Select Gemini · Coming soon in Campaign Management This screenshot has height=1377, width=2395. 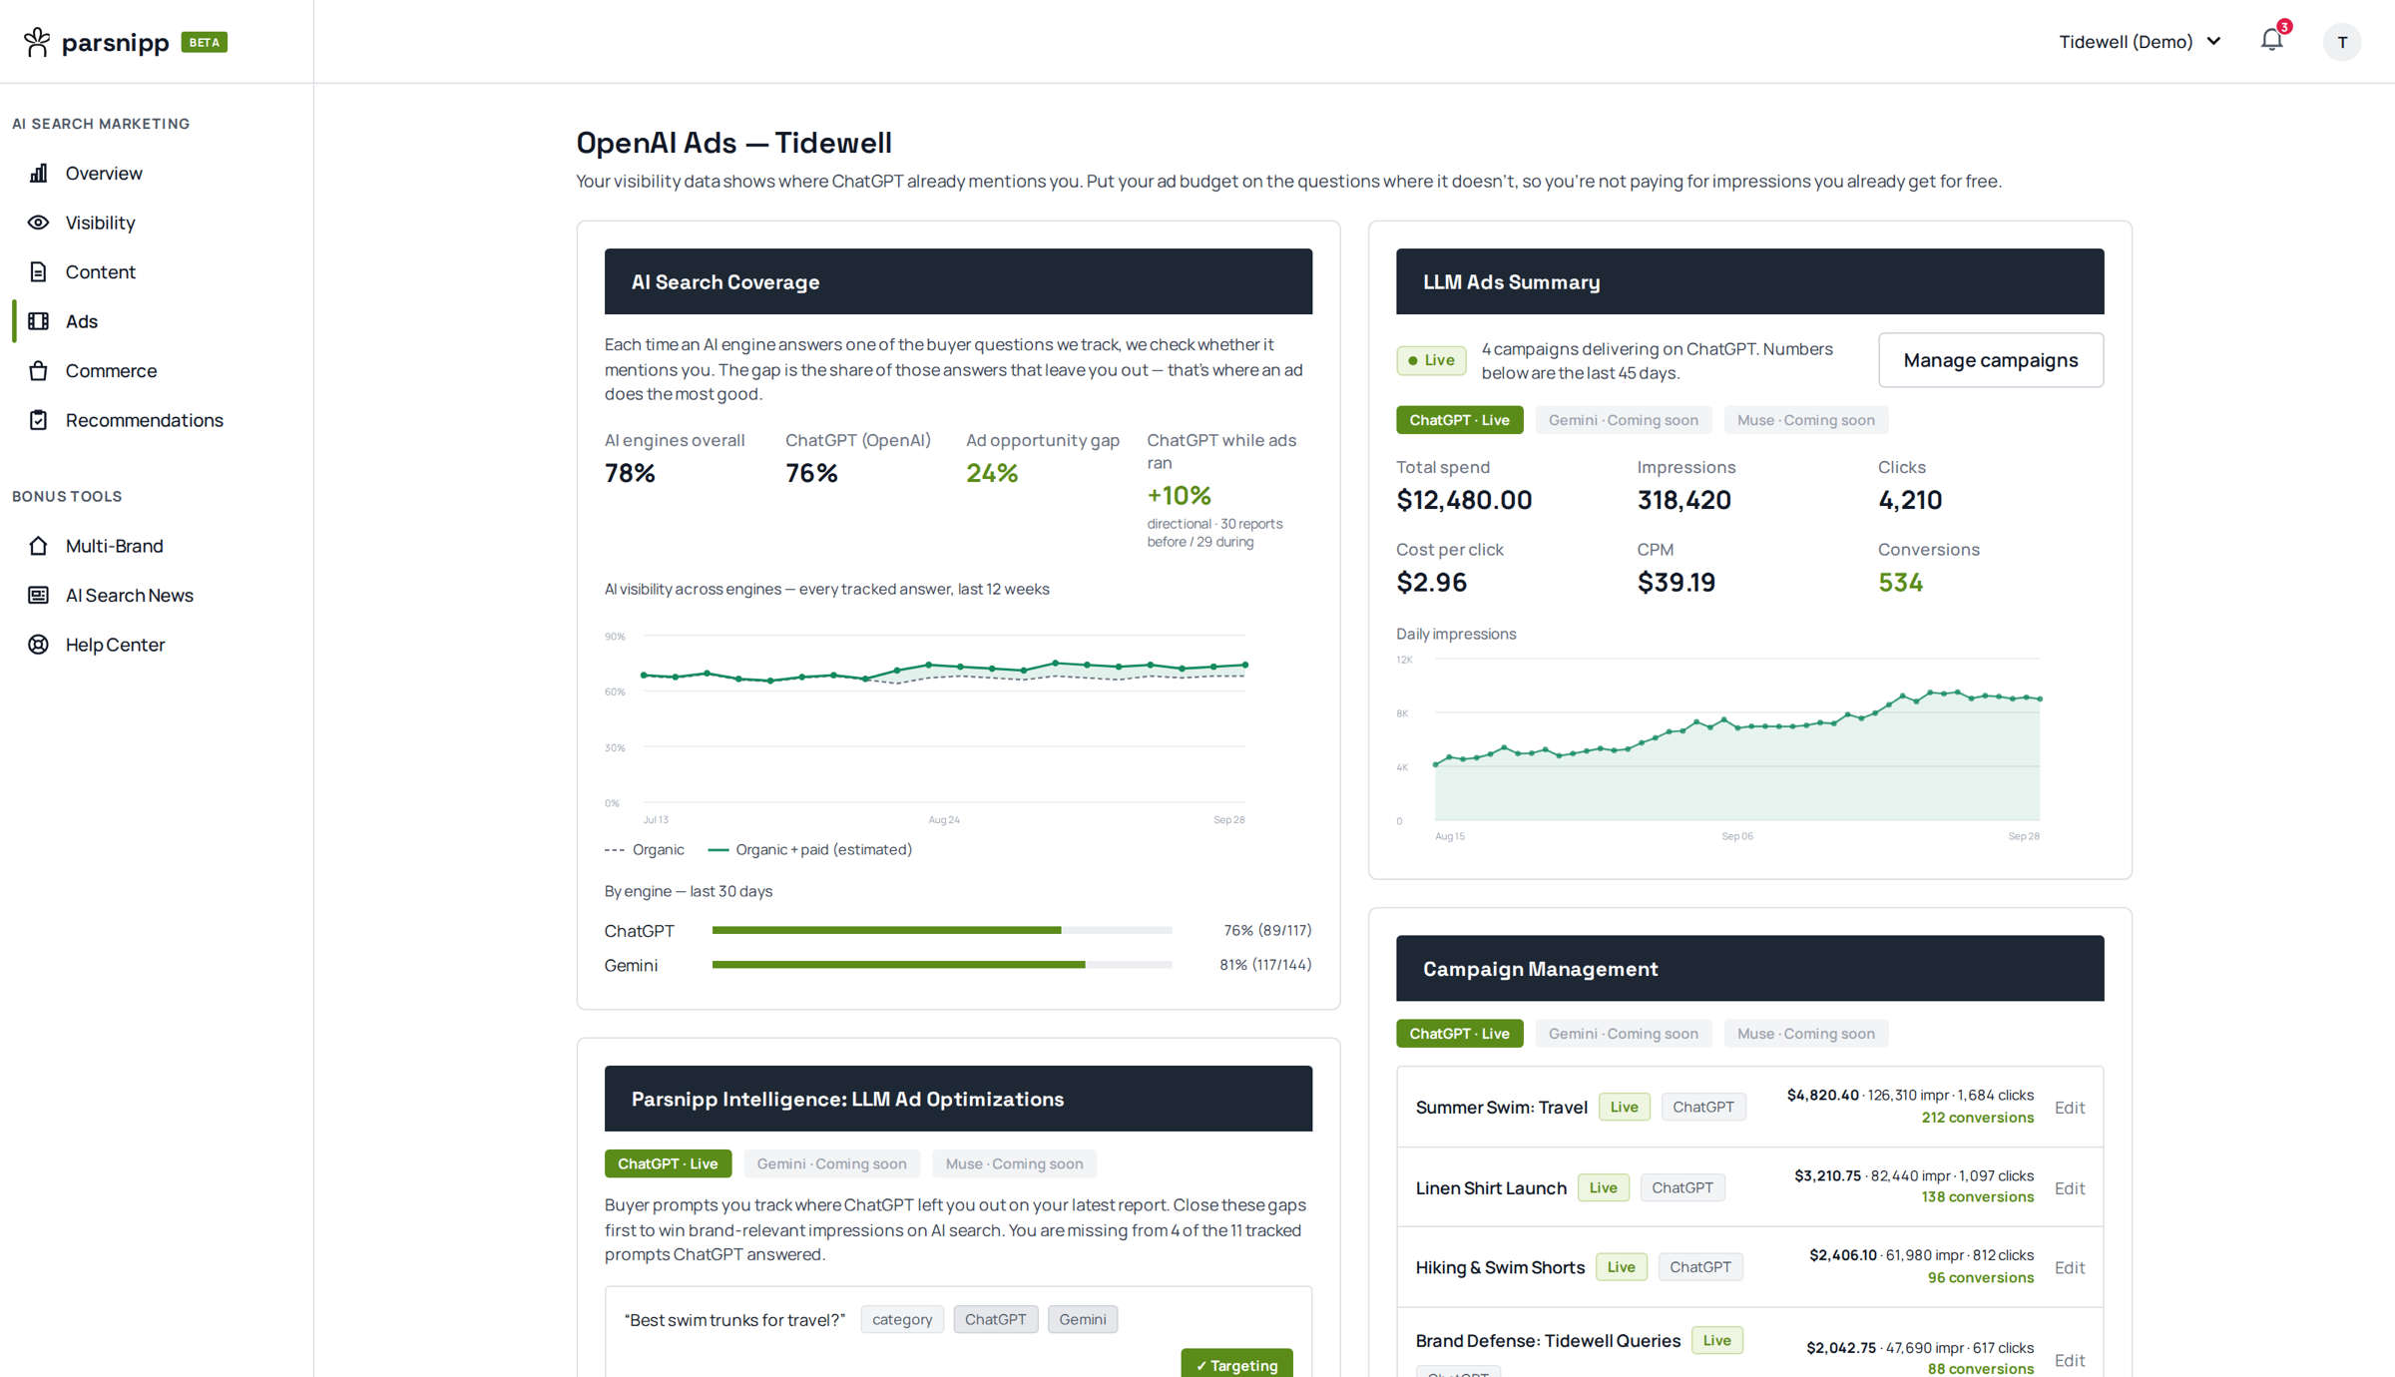(1623, 1034)
